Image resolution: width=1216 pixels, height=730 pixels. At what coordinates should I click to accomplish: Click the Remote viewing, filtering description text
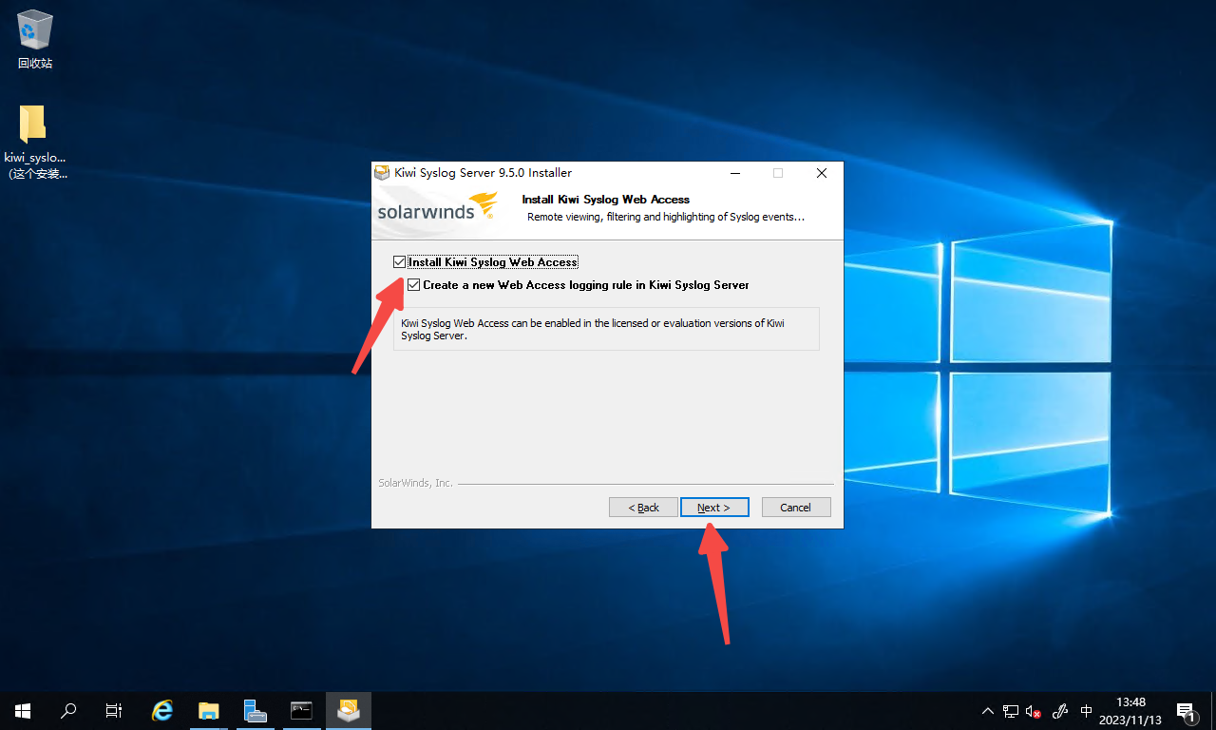pyautogui.click(x=666, y=217)
